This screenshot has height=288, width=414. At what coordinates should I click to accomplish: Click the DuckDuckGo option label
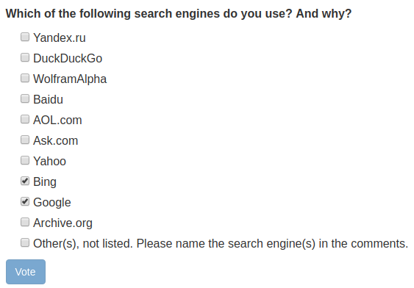click(x=68, y=58)
